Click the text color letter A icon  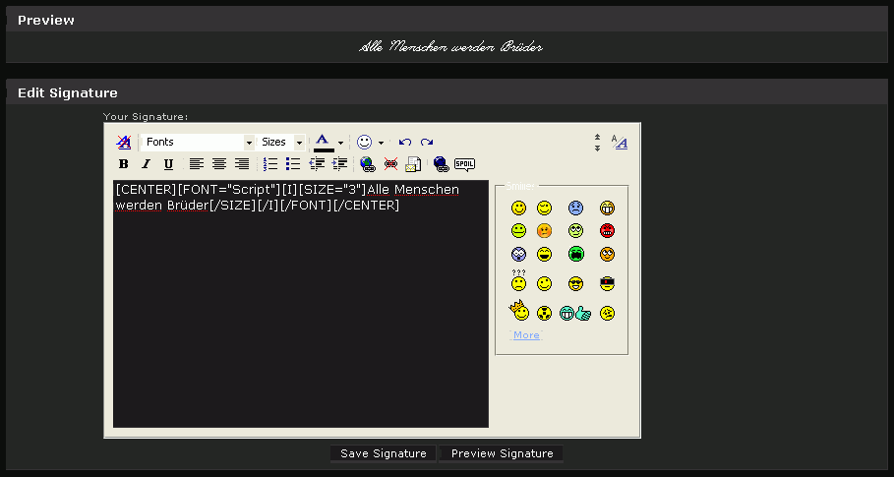pos(323,139)
